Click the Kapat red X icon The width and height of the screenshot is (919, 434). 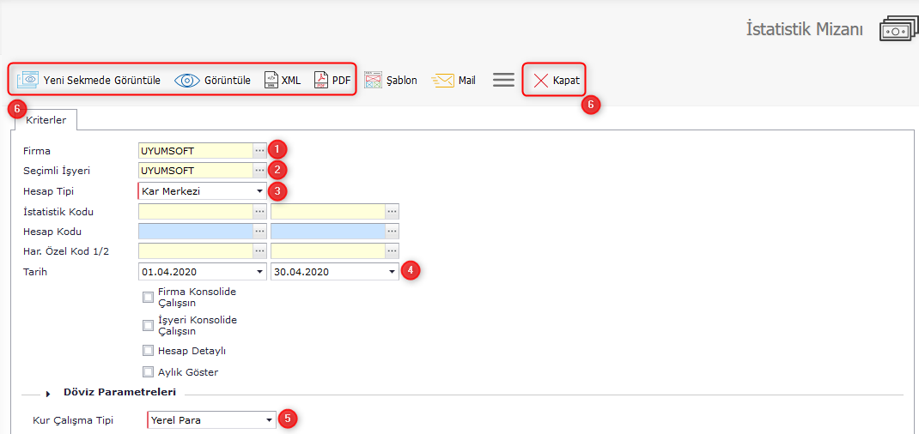coord(541,81)
